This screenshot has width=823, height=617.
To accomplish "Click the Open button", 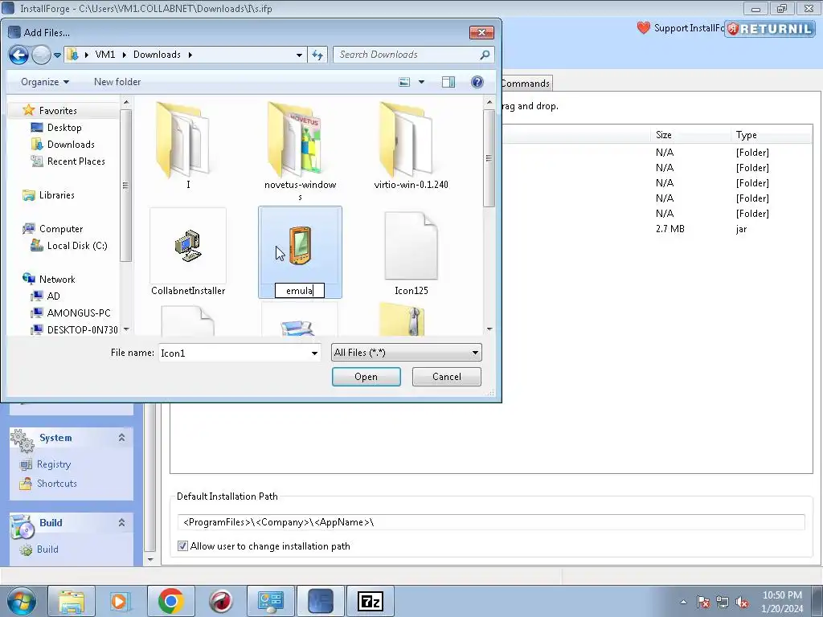I will pyautogui.click(x=366, y=377).
